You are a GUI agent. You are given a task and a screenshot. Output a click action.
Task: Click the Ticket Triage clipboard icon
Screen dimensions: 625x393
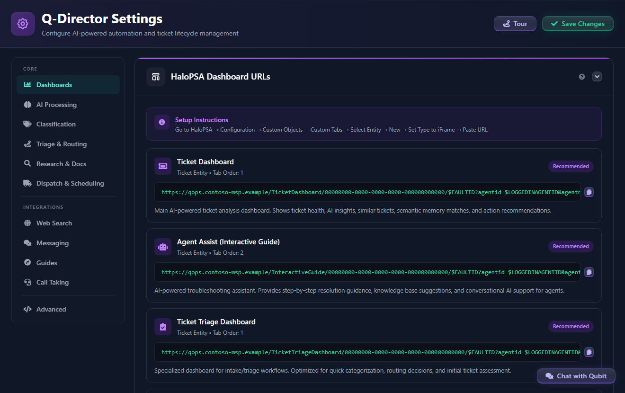pos(163,326)
